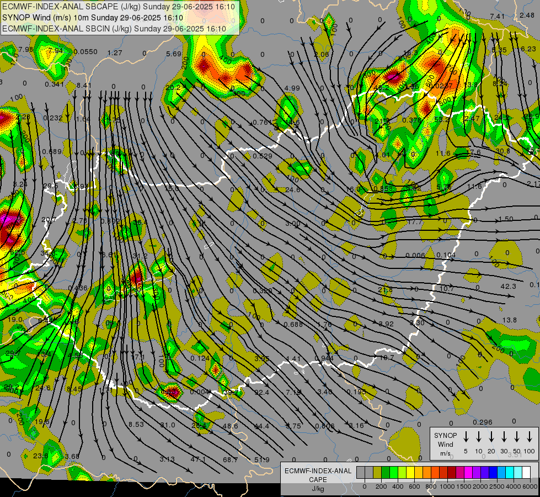
Task: Click the SYNOP wind 100 m/s legend arrow
Action: [530, 437]
